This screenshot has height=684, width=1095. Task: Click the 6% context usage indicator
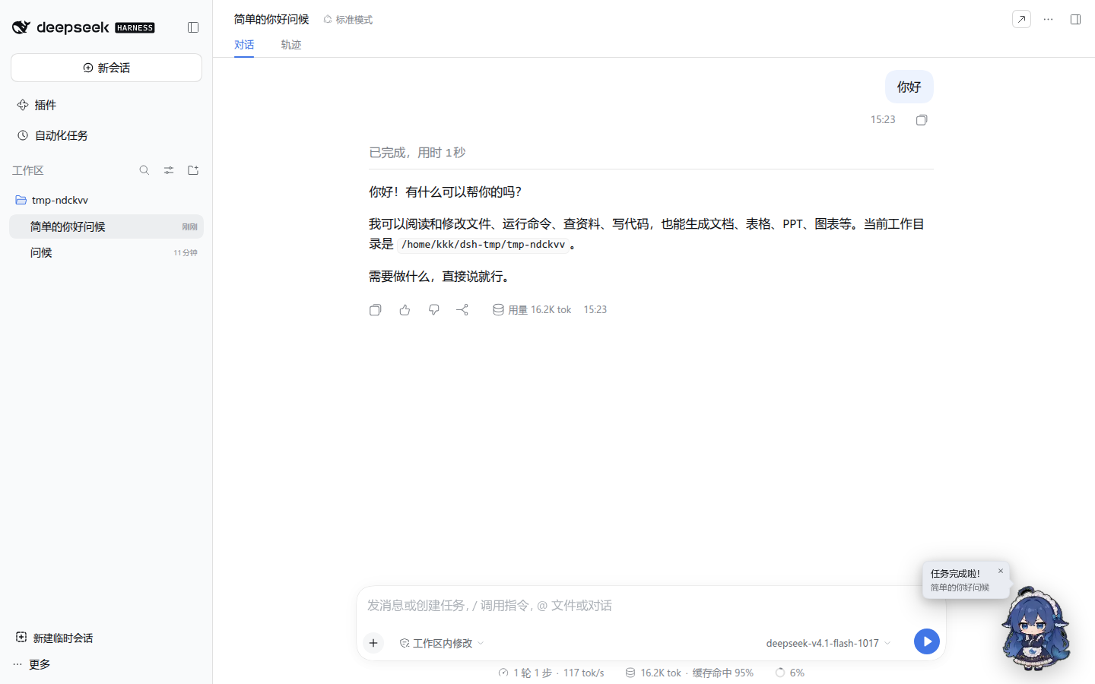789,673
